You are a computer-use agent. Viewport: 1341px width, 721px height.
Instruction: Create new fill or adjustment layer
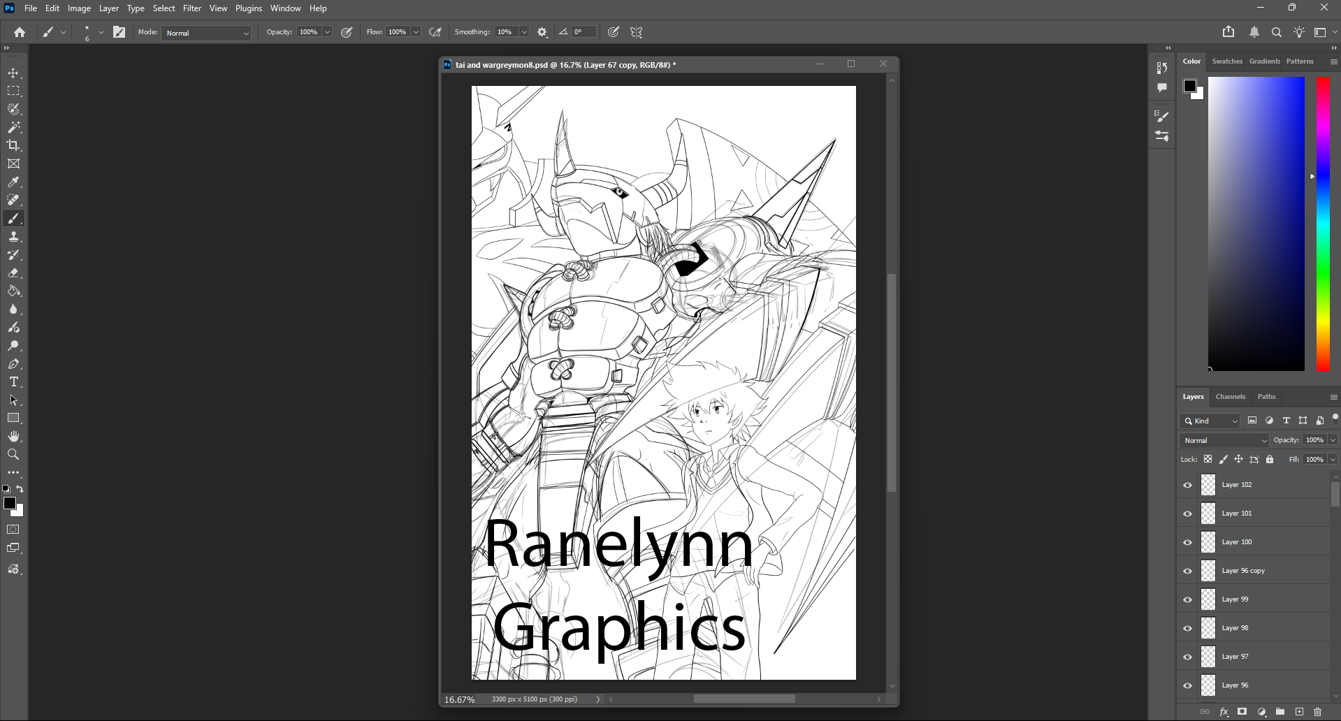[x=1261, y=712]
